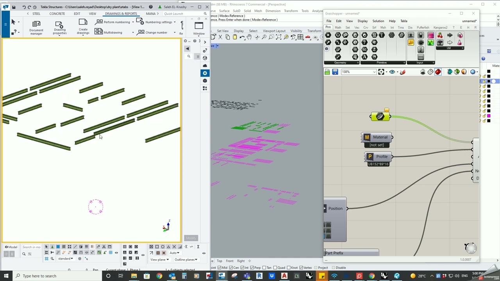The width and height of the screenshot is (500, 281).
Task: Open the Viewport Layout toolbar tab in Rhino
Action: [x=274, y=31]
